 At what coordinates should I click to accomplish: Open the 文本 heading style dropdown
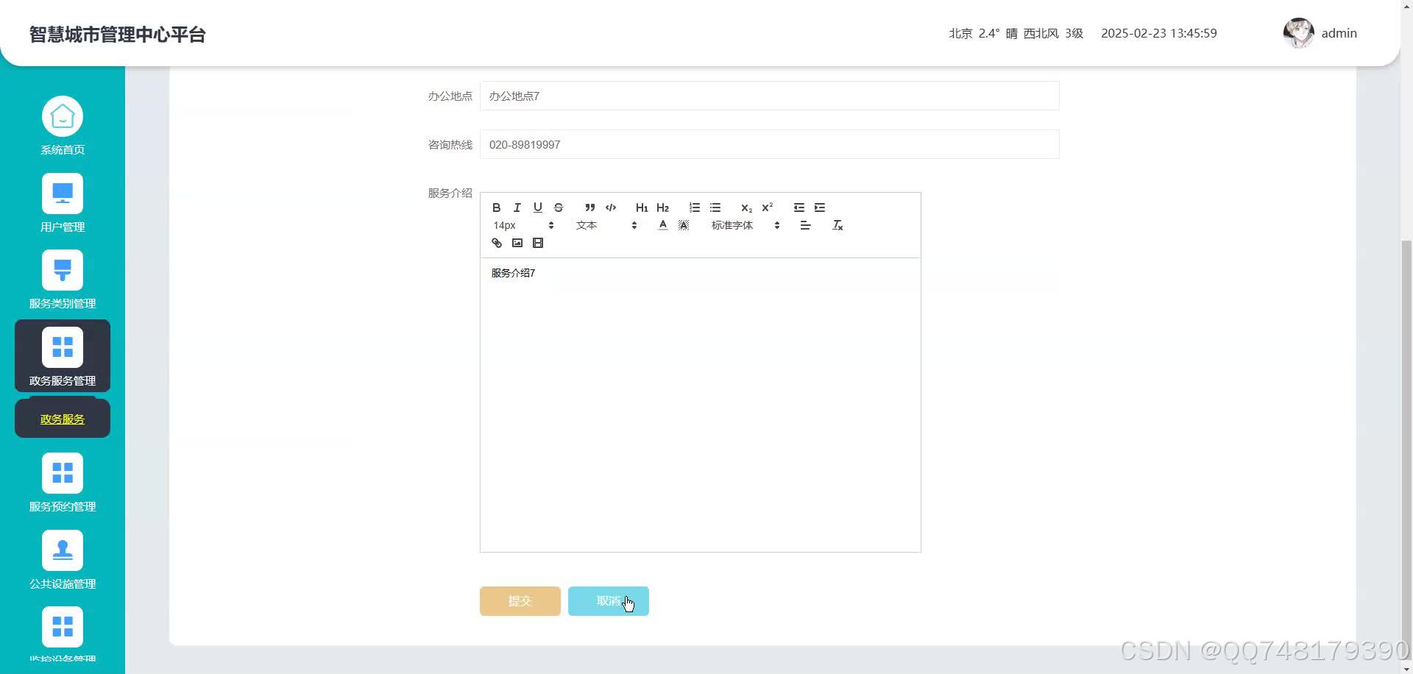pyautogui.click(x=606, y=225)
